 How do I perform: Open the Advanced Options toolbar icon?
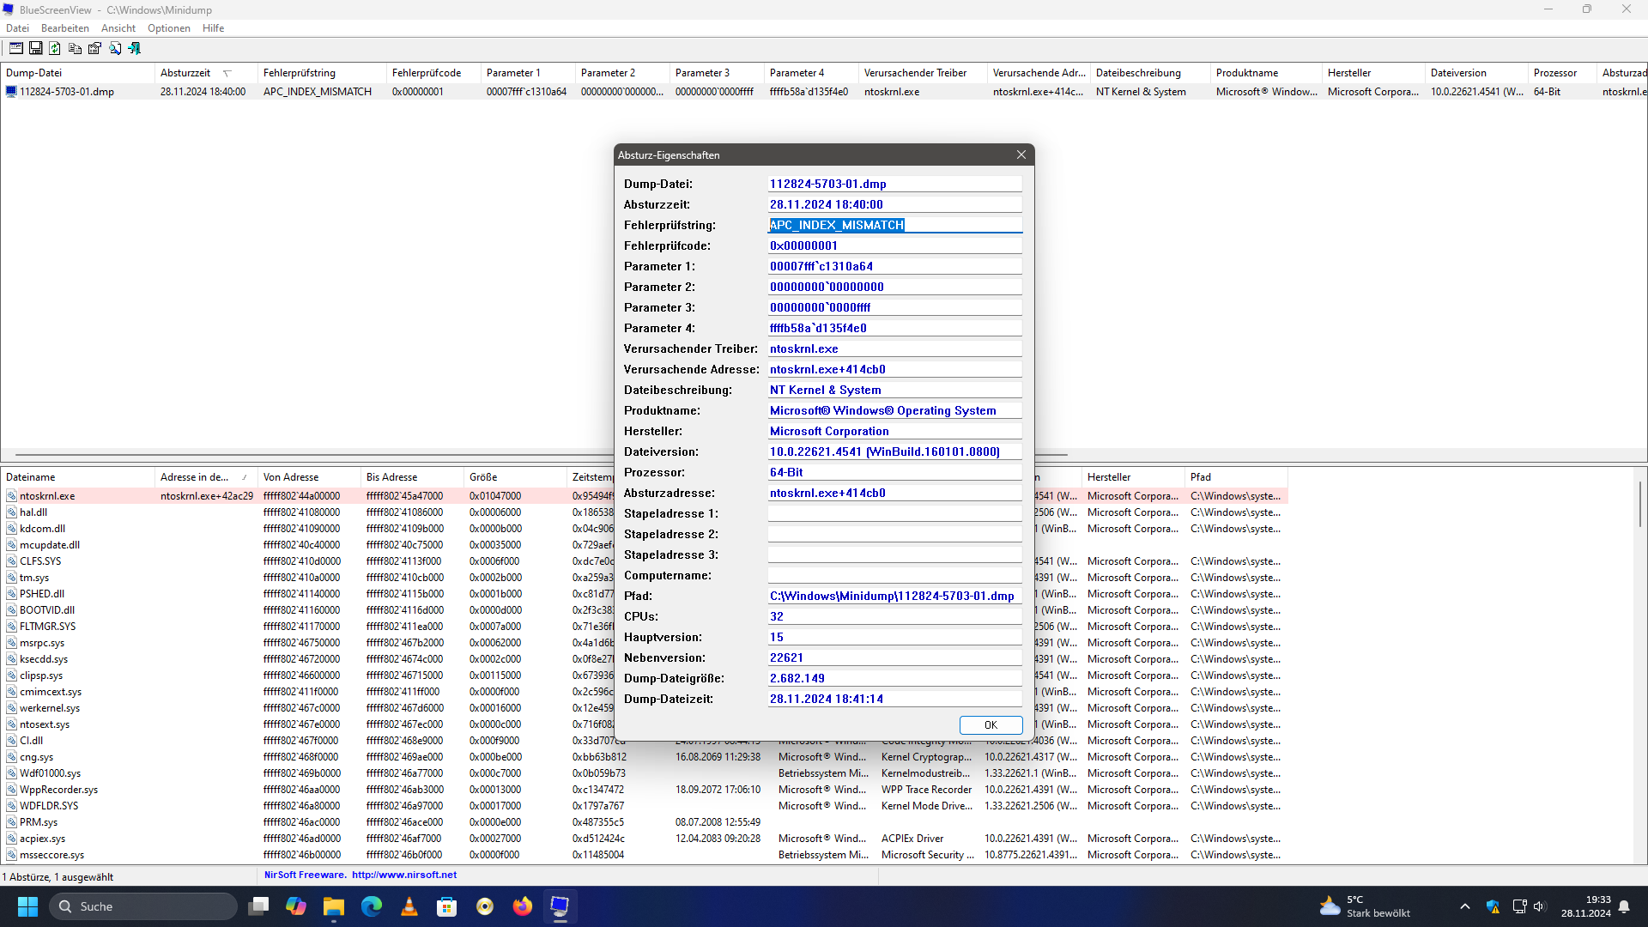(x=16, y=48)
